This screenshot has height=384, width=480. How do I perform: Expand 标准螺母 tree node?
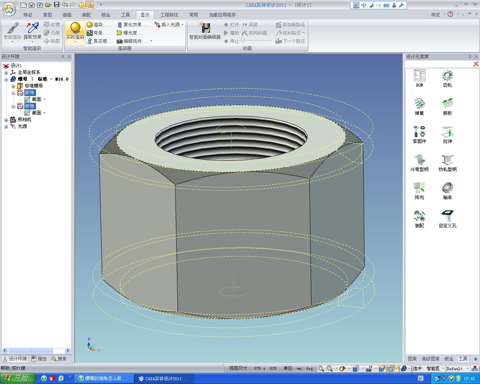[13, 86]
